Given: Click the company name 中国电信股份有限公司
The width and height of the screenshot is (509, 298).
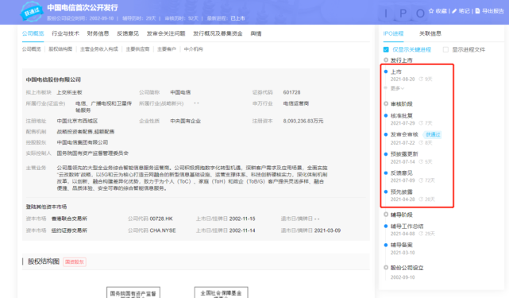Looking at the screenshot, I should [x=53, y=79].
